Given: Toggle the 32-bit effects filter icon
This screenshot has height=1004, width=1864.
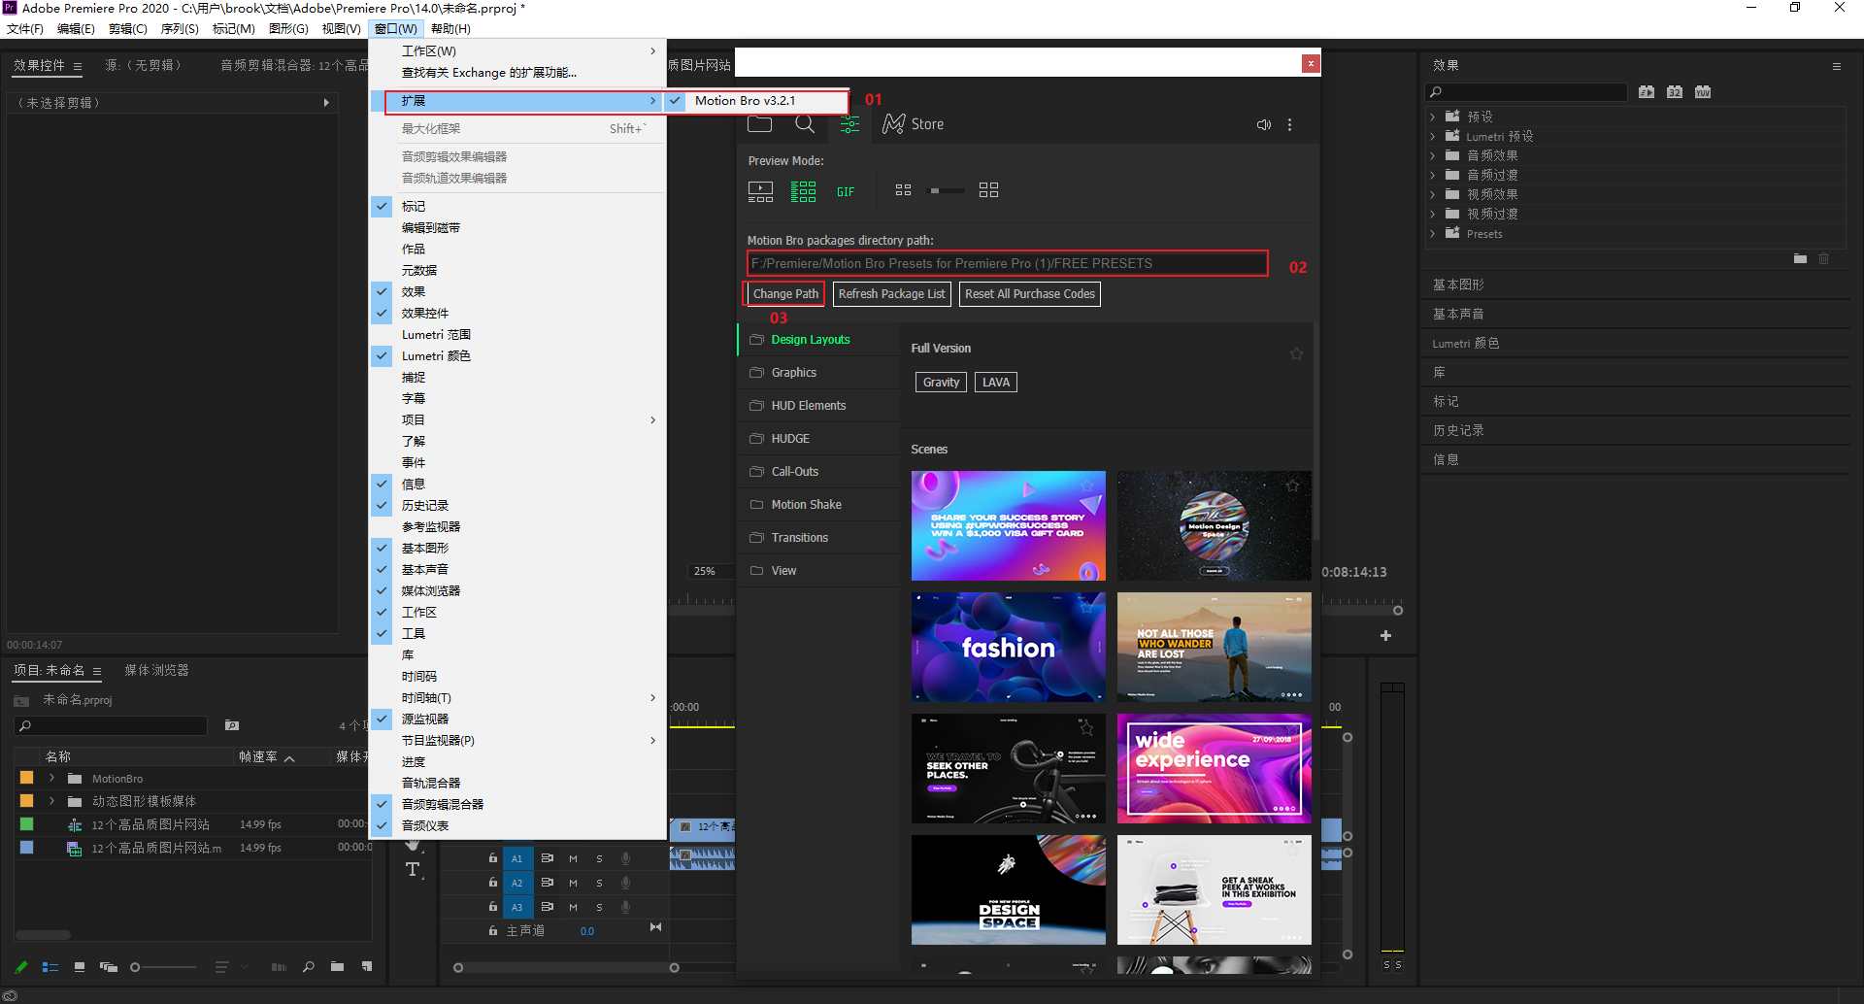Looking at the screenshot, I should [1674, 92].
